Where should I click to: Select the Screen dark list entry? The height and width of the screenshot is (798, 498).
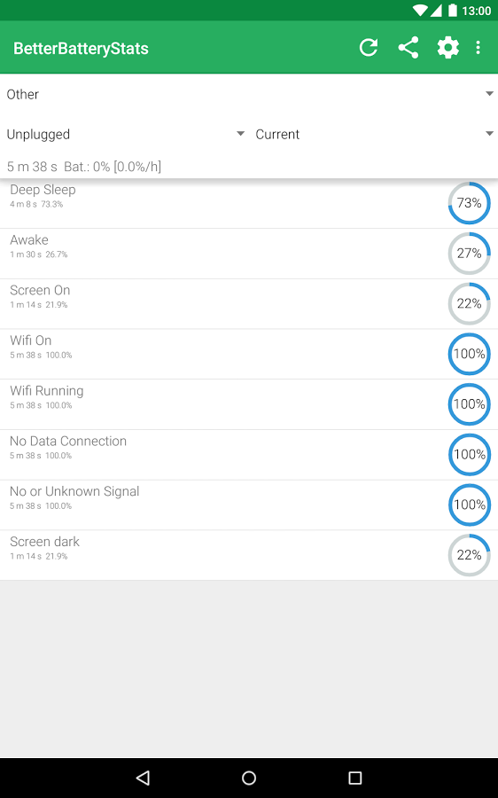[249, 555]
